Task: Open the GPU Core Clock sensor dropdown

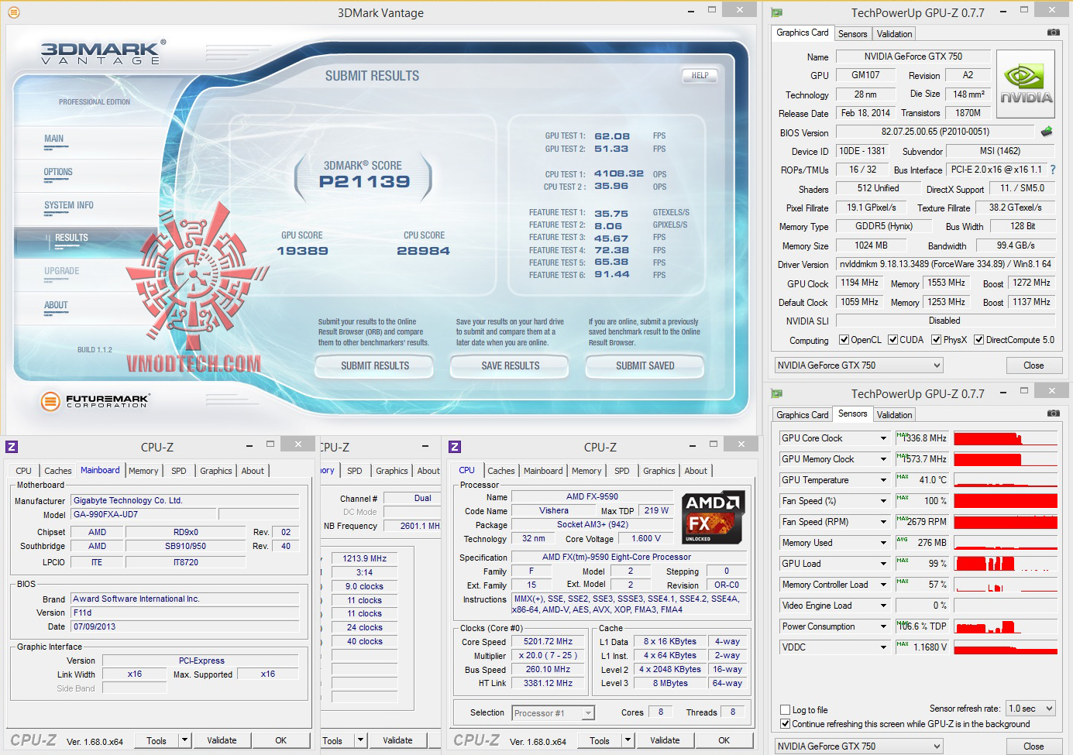Action: point(883,438)
